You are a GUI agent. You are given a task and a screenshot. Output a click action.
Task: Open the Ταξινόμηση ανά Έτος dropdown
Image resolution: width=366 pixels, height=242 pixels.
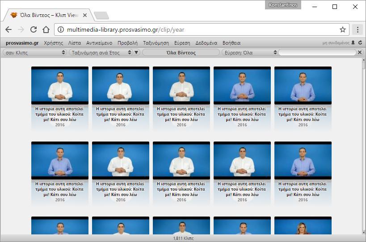coord(101,52)
